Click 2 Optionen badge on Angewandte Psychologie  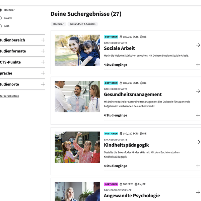click(111, 184)
